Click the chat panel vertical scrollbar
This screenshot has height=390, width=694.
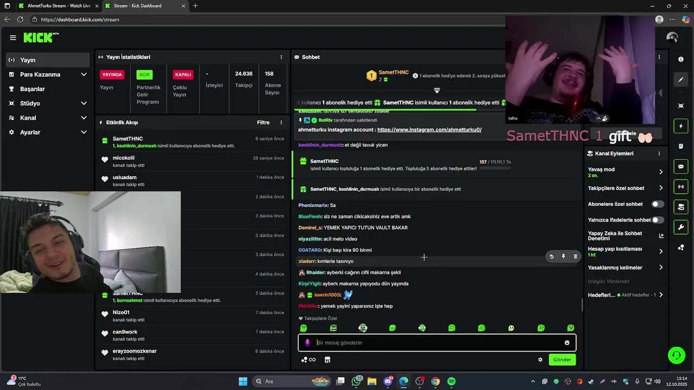[582, 304]
